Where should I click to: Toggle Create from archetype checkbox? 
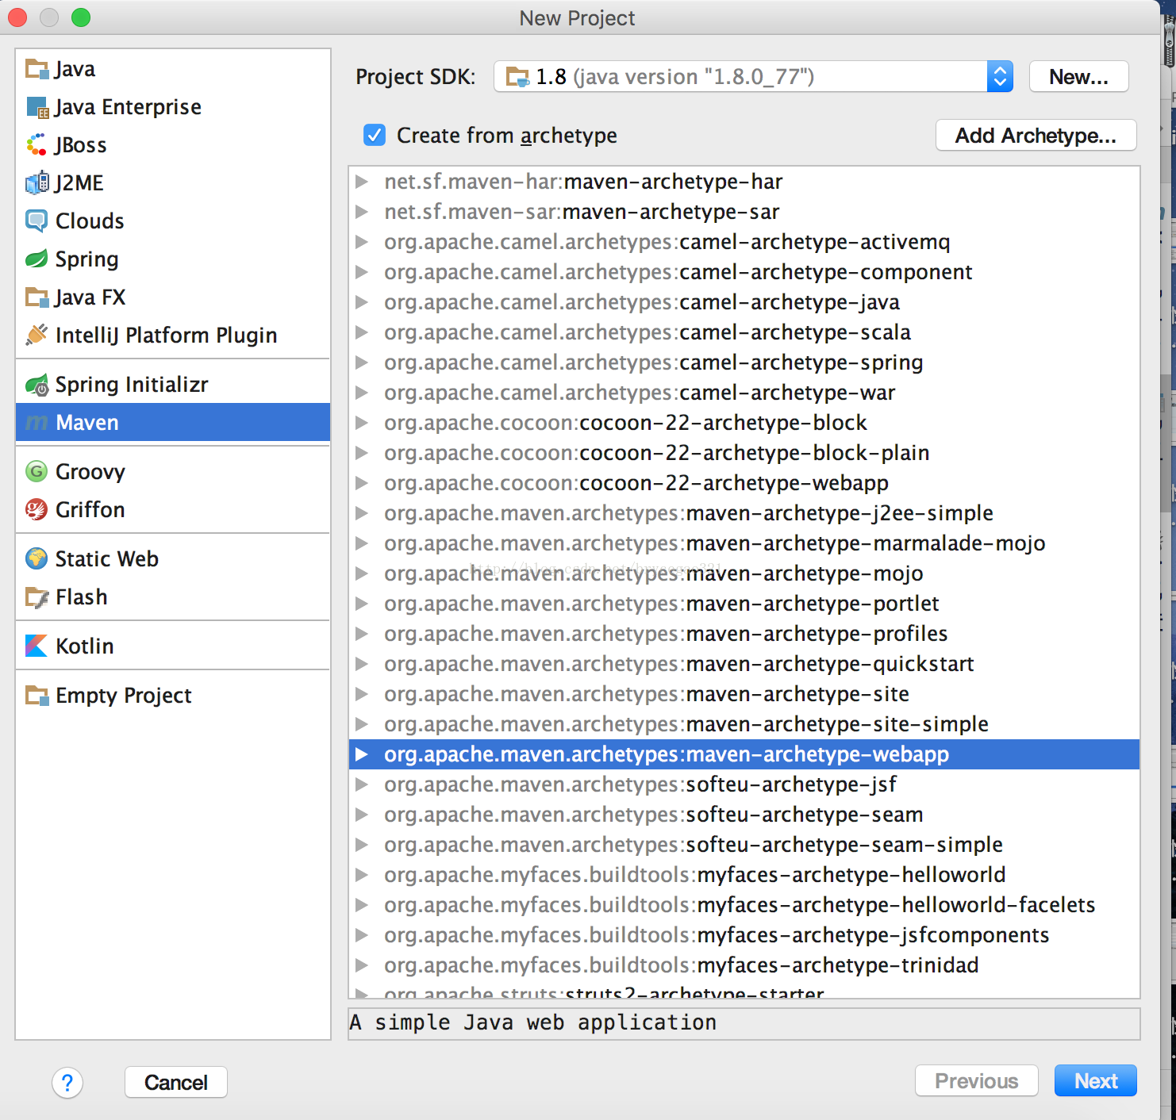(x=375, y=136)
